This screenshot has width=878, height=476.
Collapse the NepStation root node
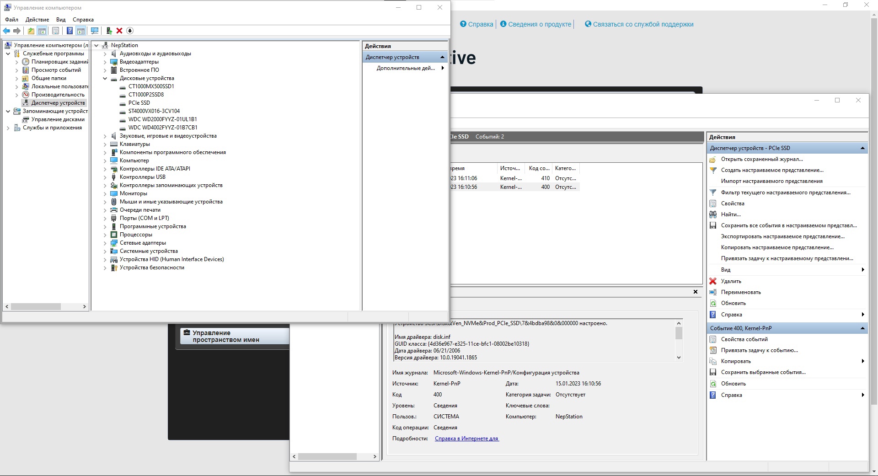96,45
